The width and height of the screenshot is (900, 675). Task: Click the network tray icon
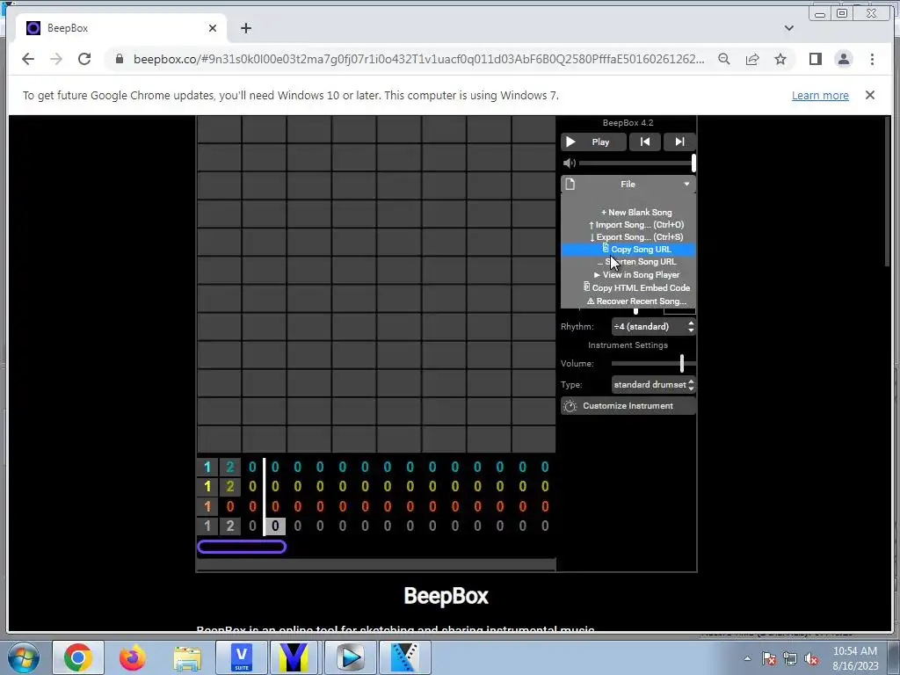(x=790, y=658)
